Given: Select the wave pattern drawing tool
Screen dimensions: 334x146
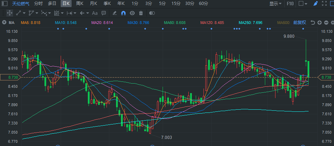Looking at the screenshot, I should (x=44, y=13).
